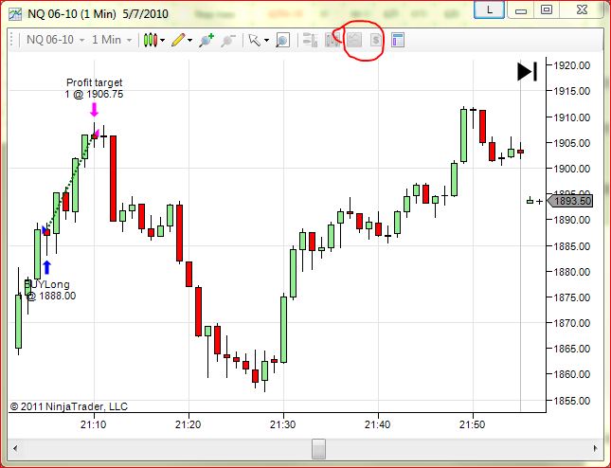Expand the cursor type dropdown arrow
Screen dimensions: 611x468
266,40
